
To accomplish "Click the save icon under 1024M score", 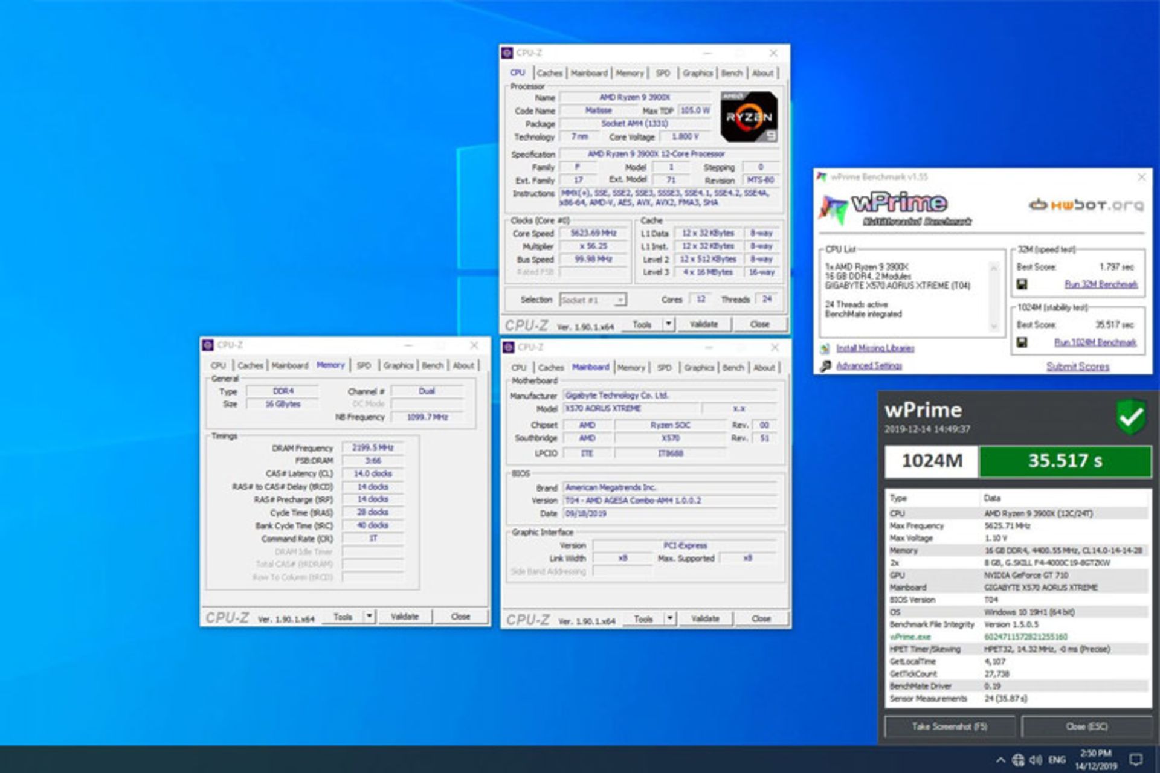I will (x=1022, y=342).
